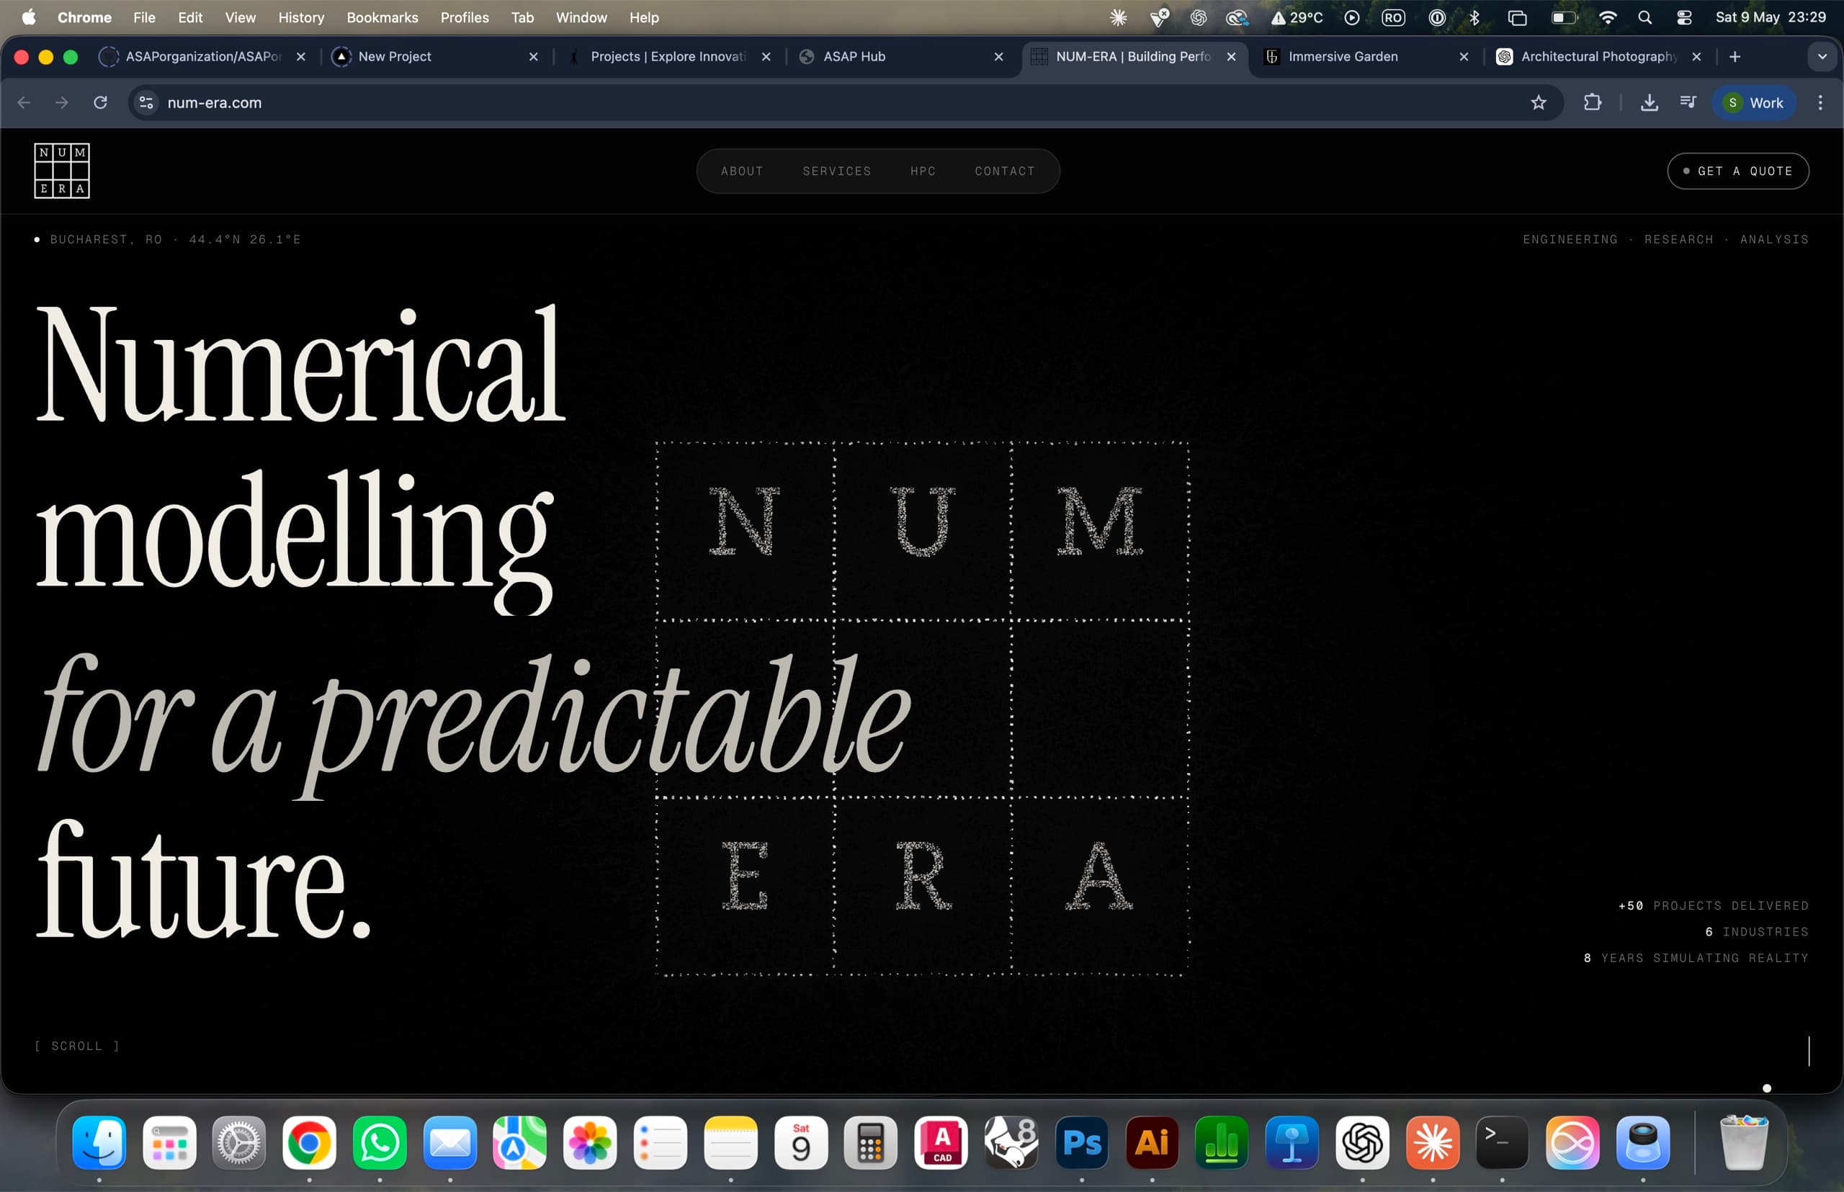This screenshot has height=1192, width=1844.
Task: Click the NUM ERA logo in header
Action: [62, 170]
